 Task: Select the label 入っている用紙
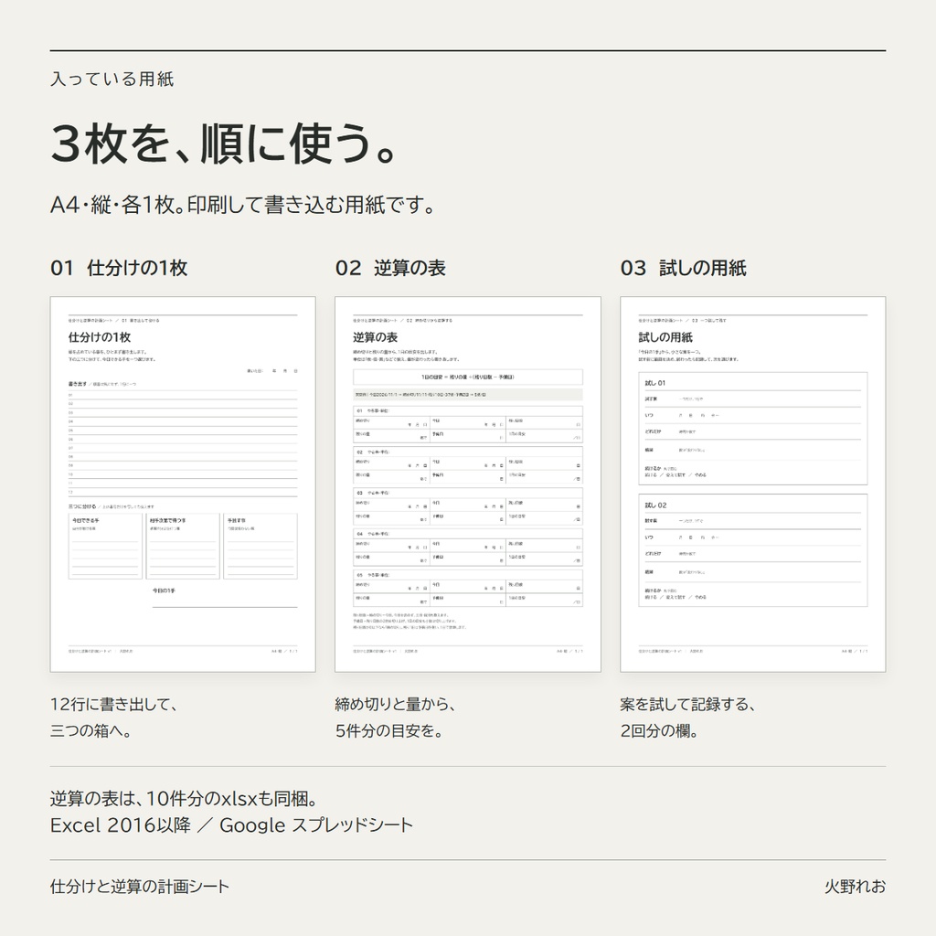(112, 80)
